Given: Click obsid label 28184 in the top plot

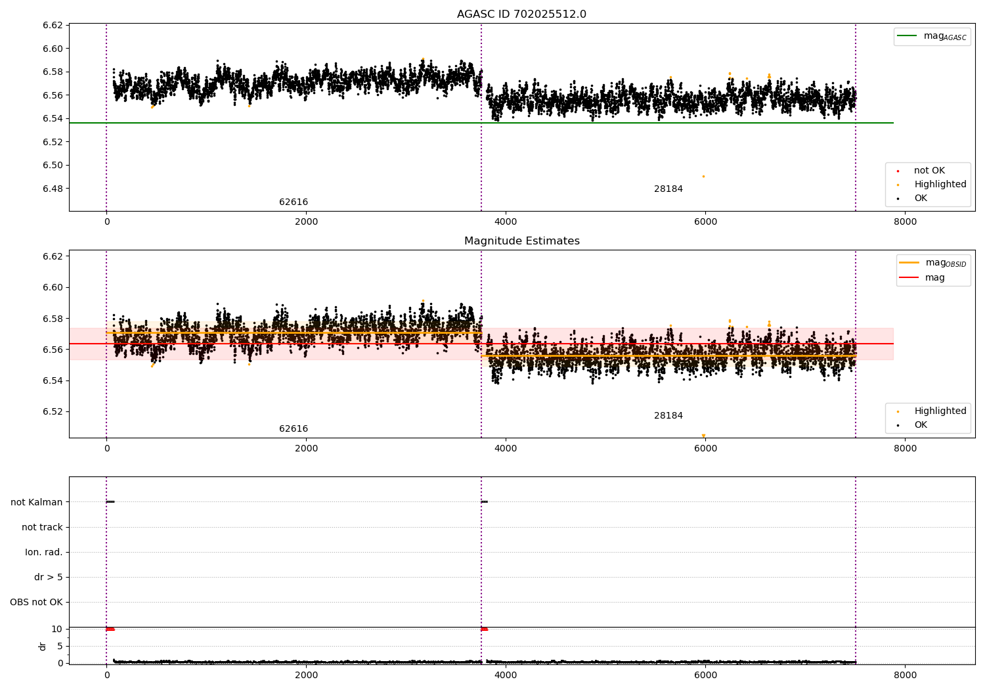Looking at the screenshot, I should pos(668,189).
